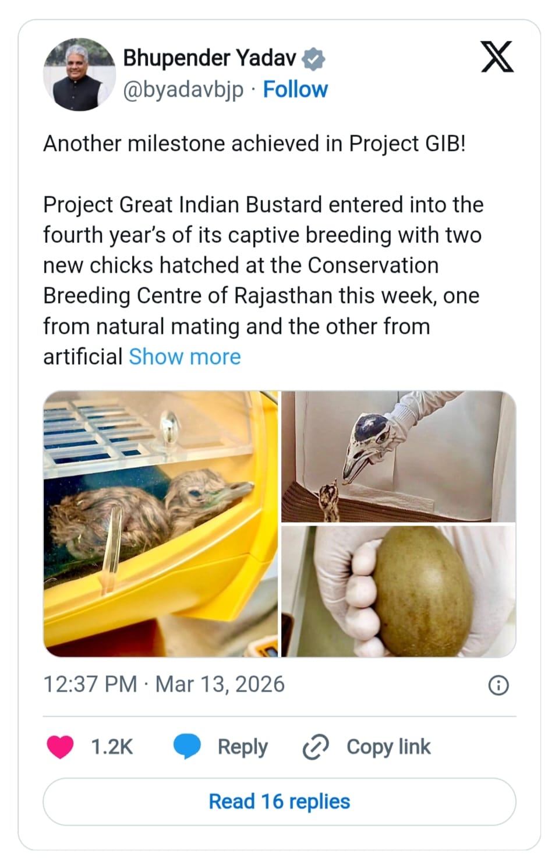Click the Reply text label
The height and width of the screenshot is (867, 559).
(x=242, y=746)
